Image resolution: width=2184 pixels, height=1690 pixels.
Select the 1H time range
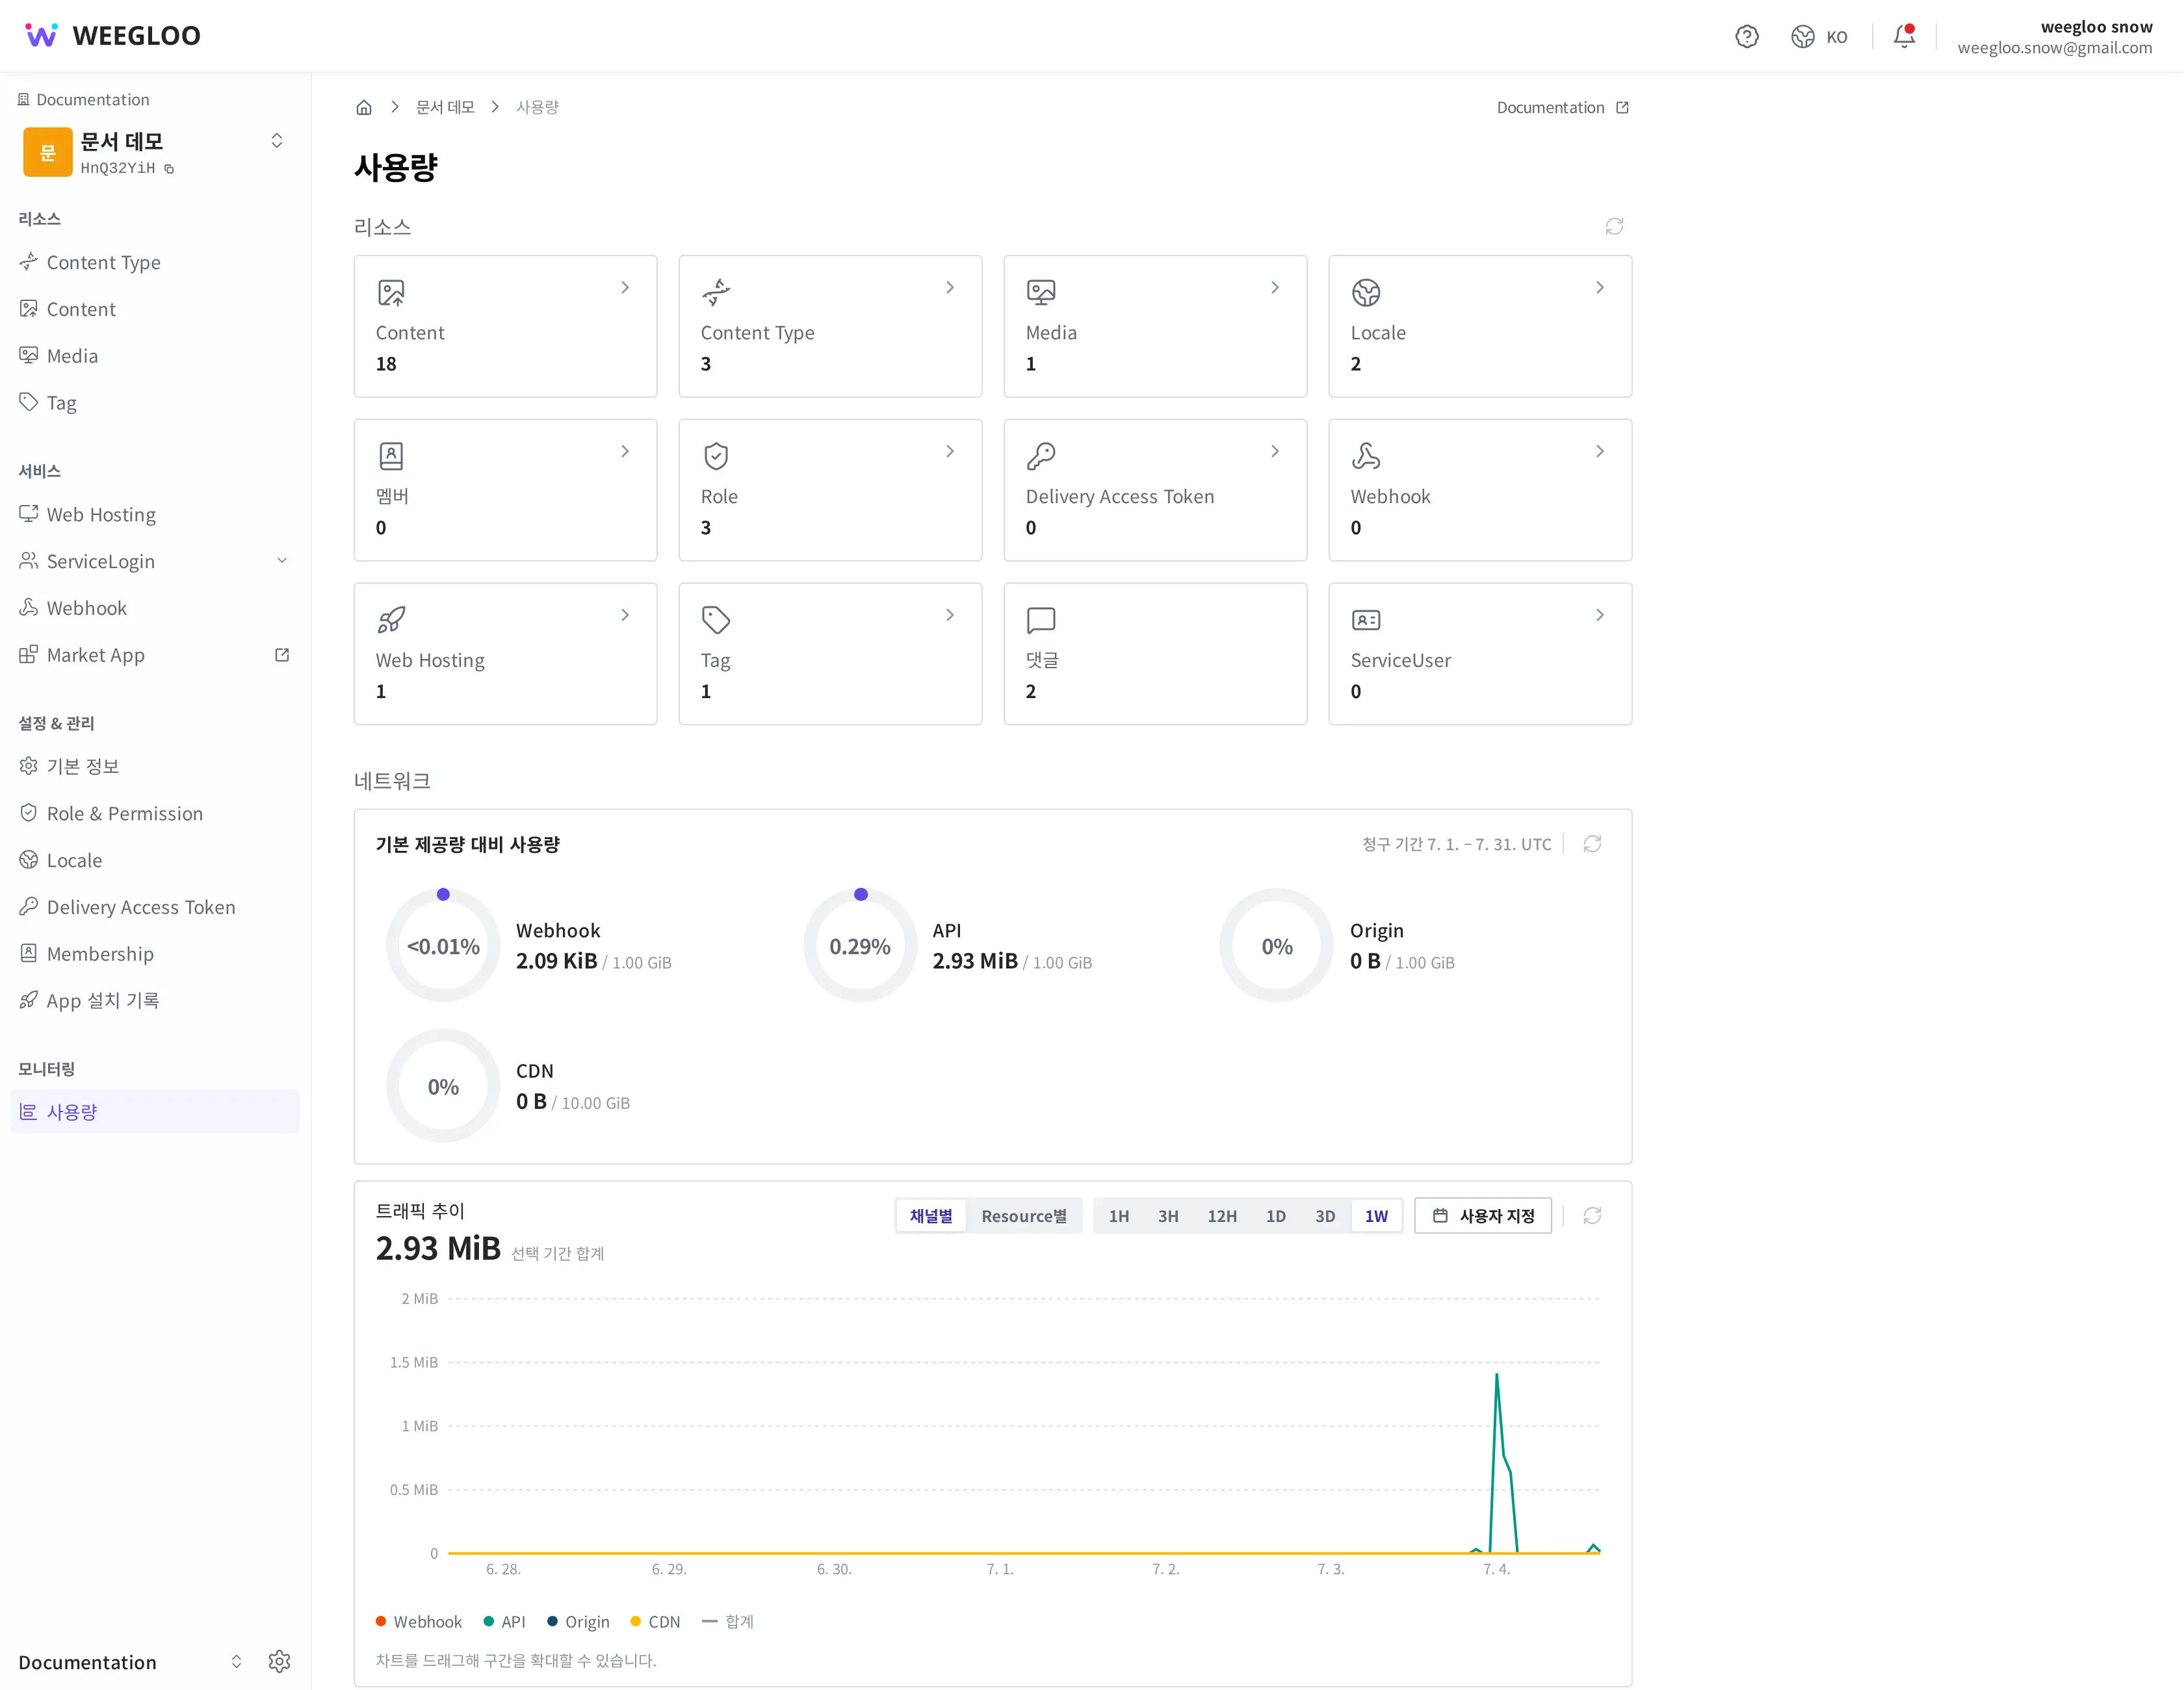tap(1119, 1216)
